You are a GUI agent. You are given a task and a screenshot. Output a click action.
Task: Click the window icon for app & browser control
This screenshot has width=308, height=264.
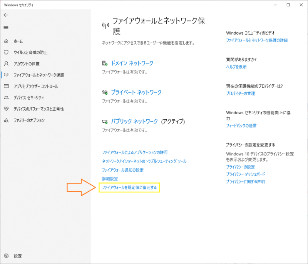(x=6, y=86)
